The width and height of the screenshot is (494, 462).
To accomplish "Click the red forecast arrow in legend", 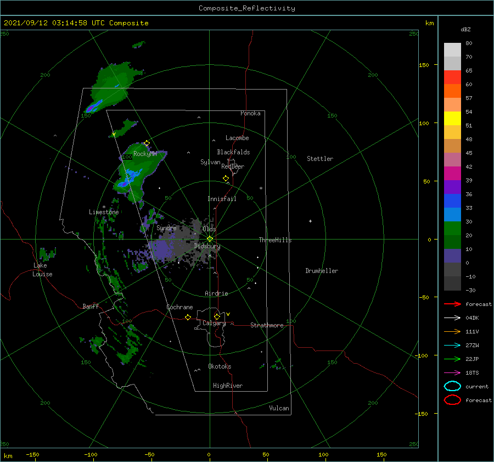I will point(452,304).
